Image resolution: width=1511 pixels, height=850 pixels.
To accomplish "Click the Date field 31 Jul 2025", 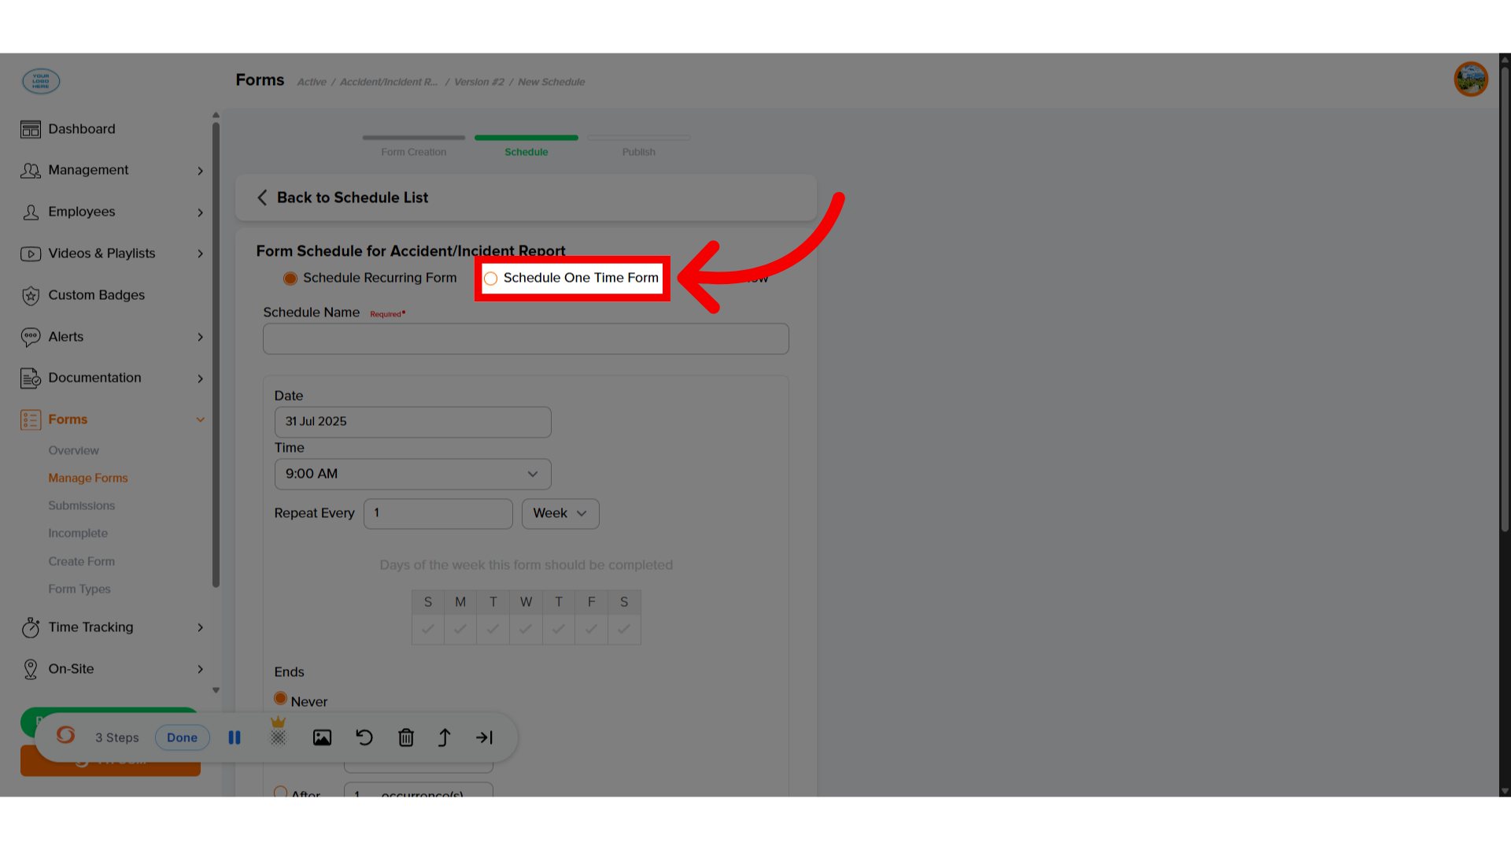I will (x=412, y=422).
